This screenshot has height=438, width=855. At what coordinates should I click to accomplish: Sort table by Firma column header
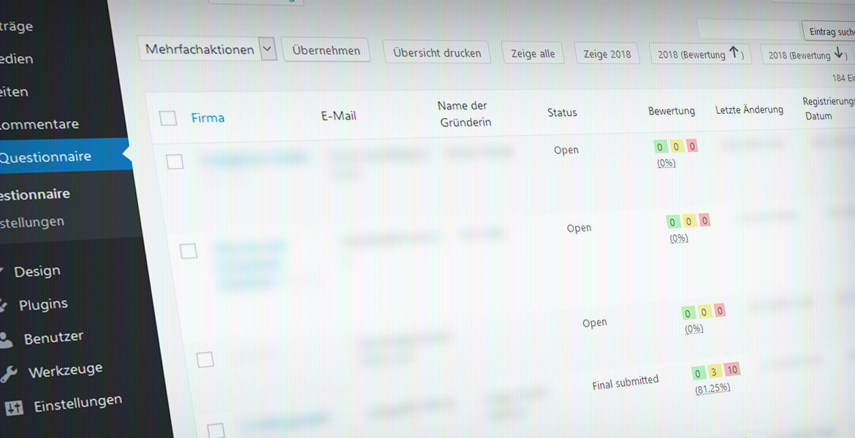(208, 118)
